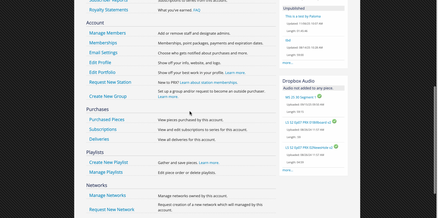This screenshot has height=218, width=438.
Task: Open Royalty Statements FAQ link
Action: (x=197, y=10)
